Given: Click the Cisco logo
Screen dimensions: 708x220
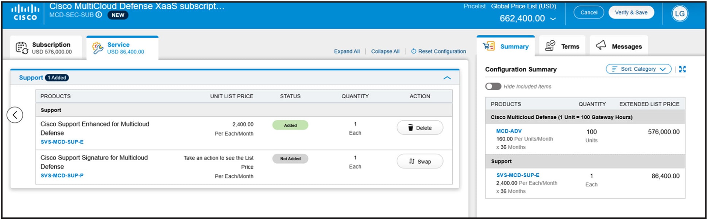Looking at the screenshot, I should 25,13.
